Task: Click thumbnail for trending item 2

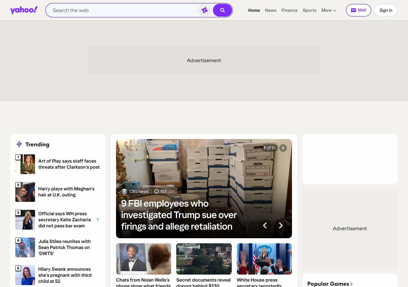Action: coord(25,192)
